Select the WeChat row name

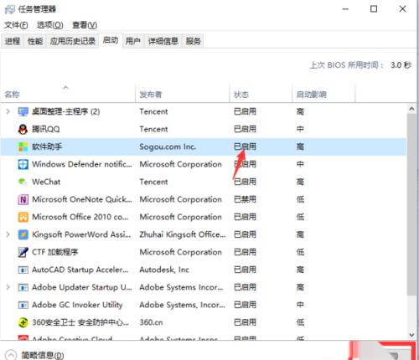point(46,182)
